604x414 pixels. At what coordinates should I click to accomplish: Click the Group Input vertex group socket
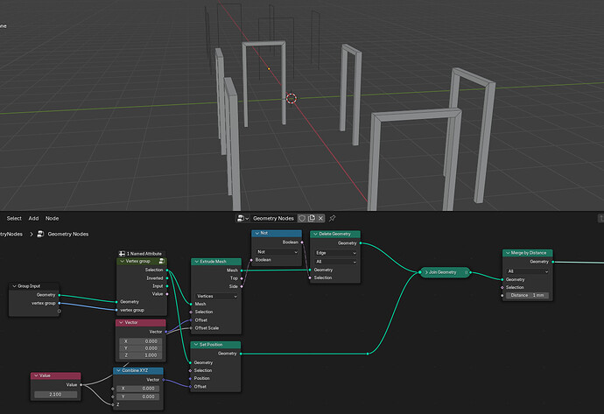click(60, 303)
